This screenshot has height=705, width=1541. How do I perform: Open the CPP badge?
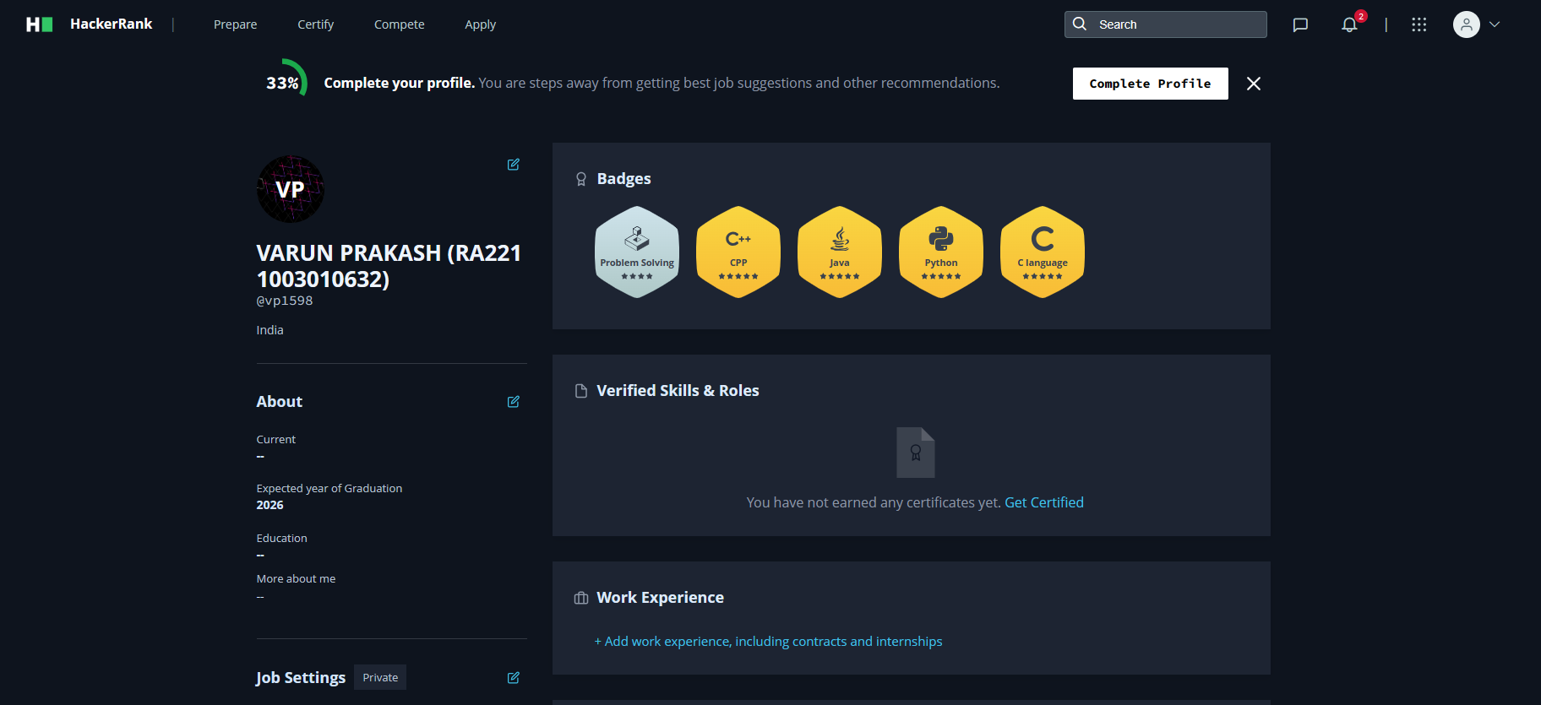[x=738, y=252]
